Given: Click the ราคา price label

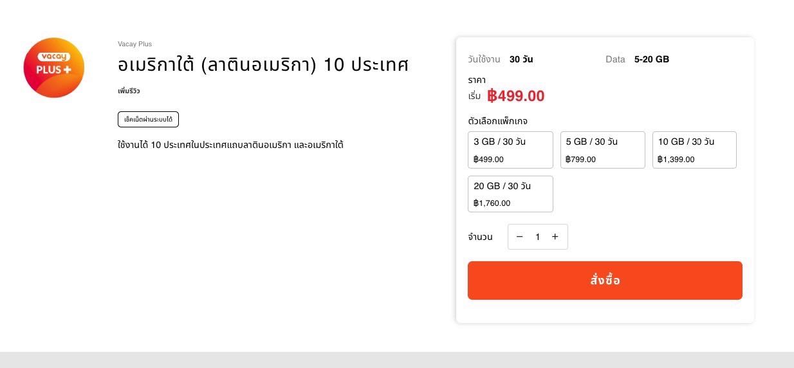Looking at the screenshot, I should point(477,80).
